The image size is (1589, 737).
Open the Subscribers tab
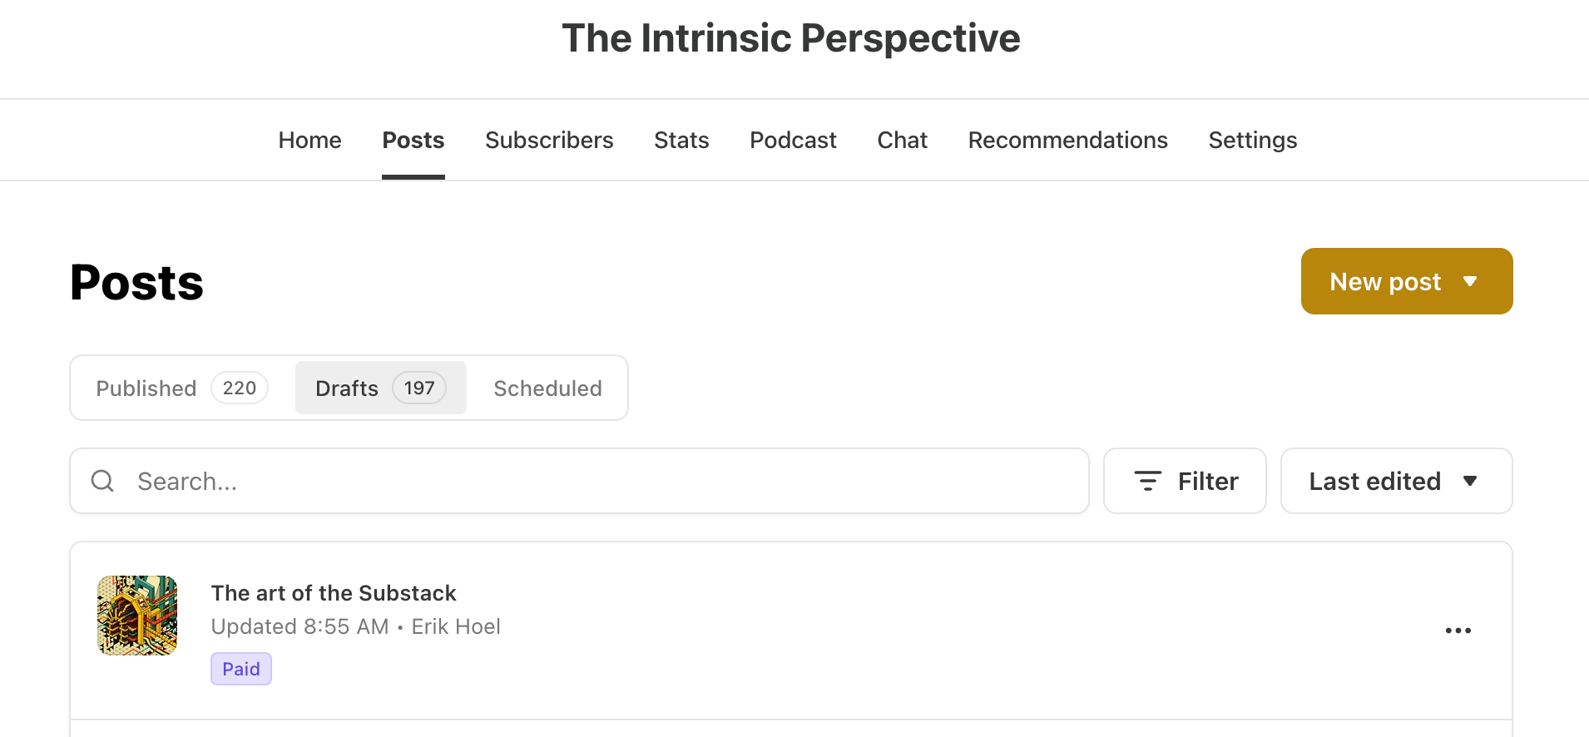coord(549,140)
